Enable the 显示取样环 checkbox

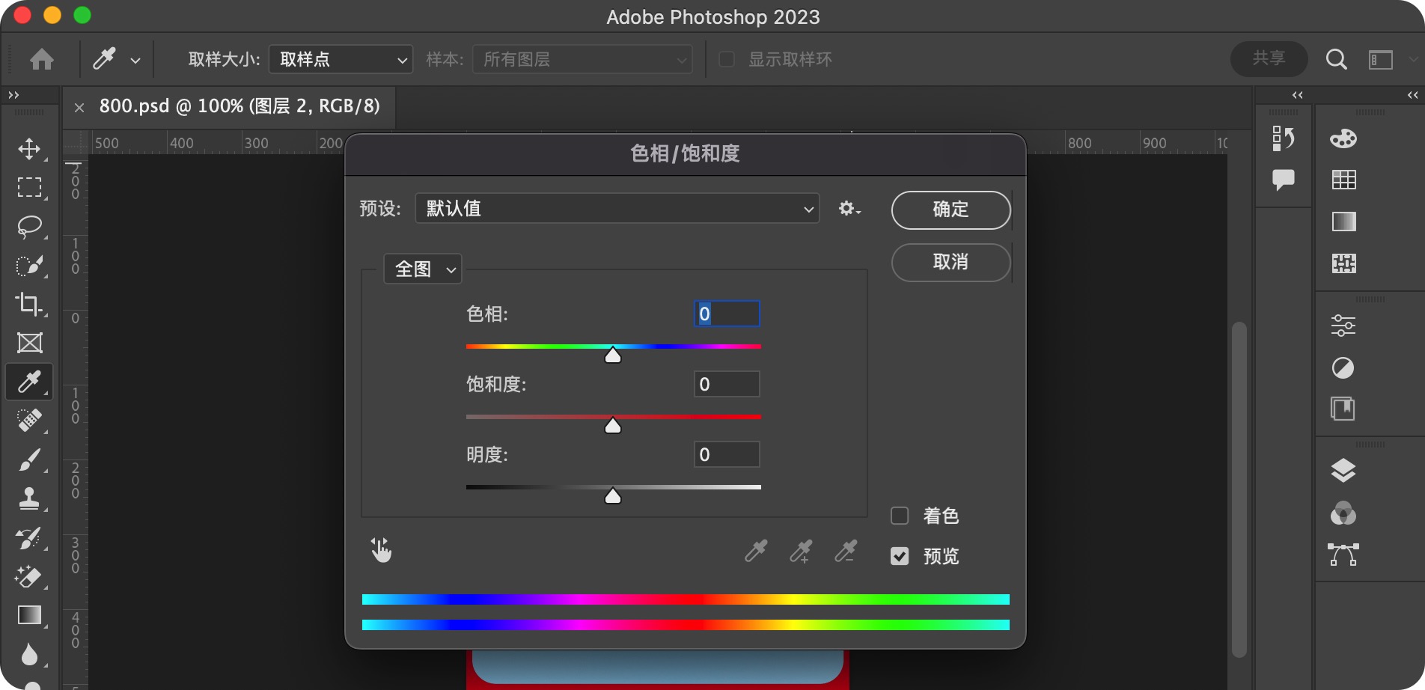pos(727,59)
